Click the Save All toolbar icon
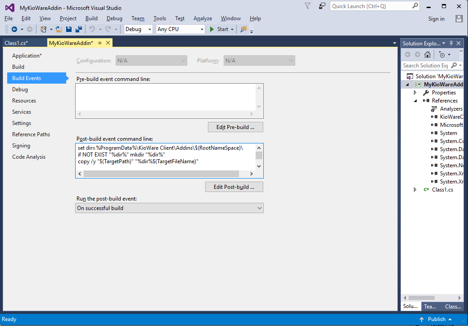 point(79,29)
